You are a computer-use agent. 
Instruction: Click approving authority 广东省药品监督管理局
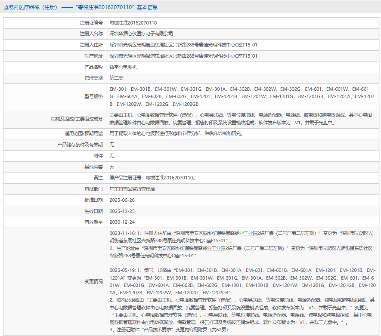click(x=132, y=189)
